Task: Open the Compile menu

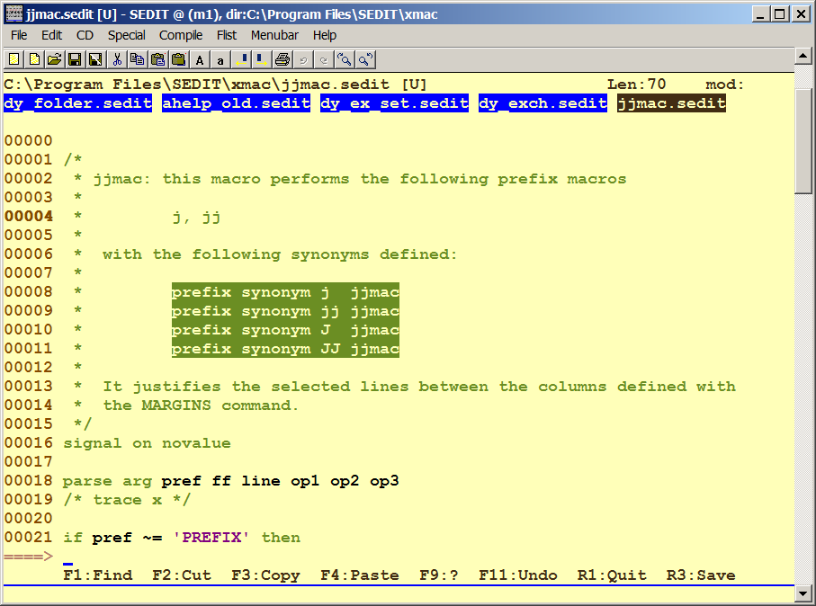Action: coord(181,35)
